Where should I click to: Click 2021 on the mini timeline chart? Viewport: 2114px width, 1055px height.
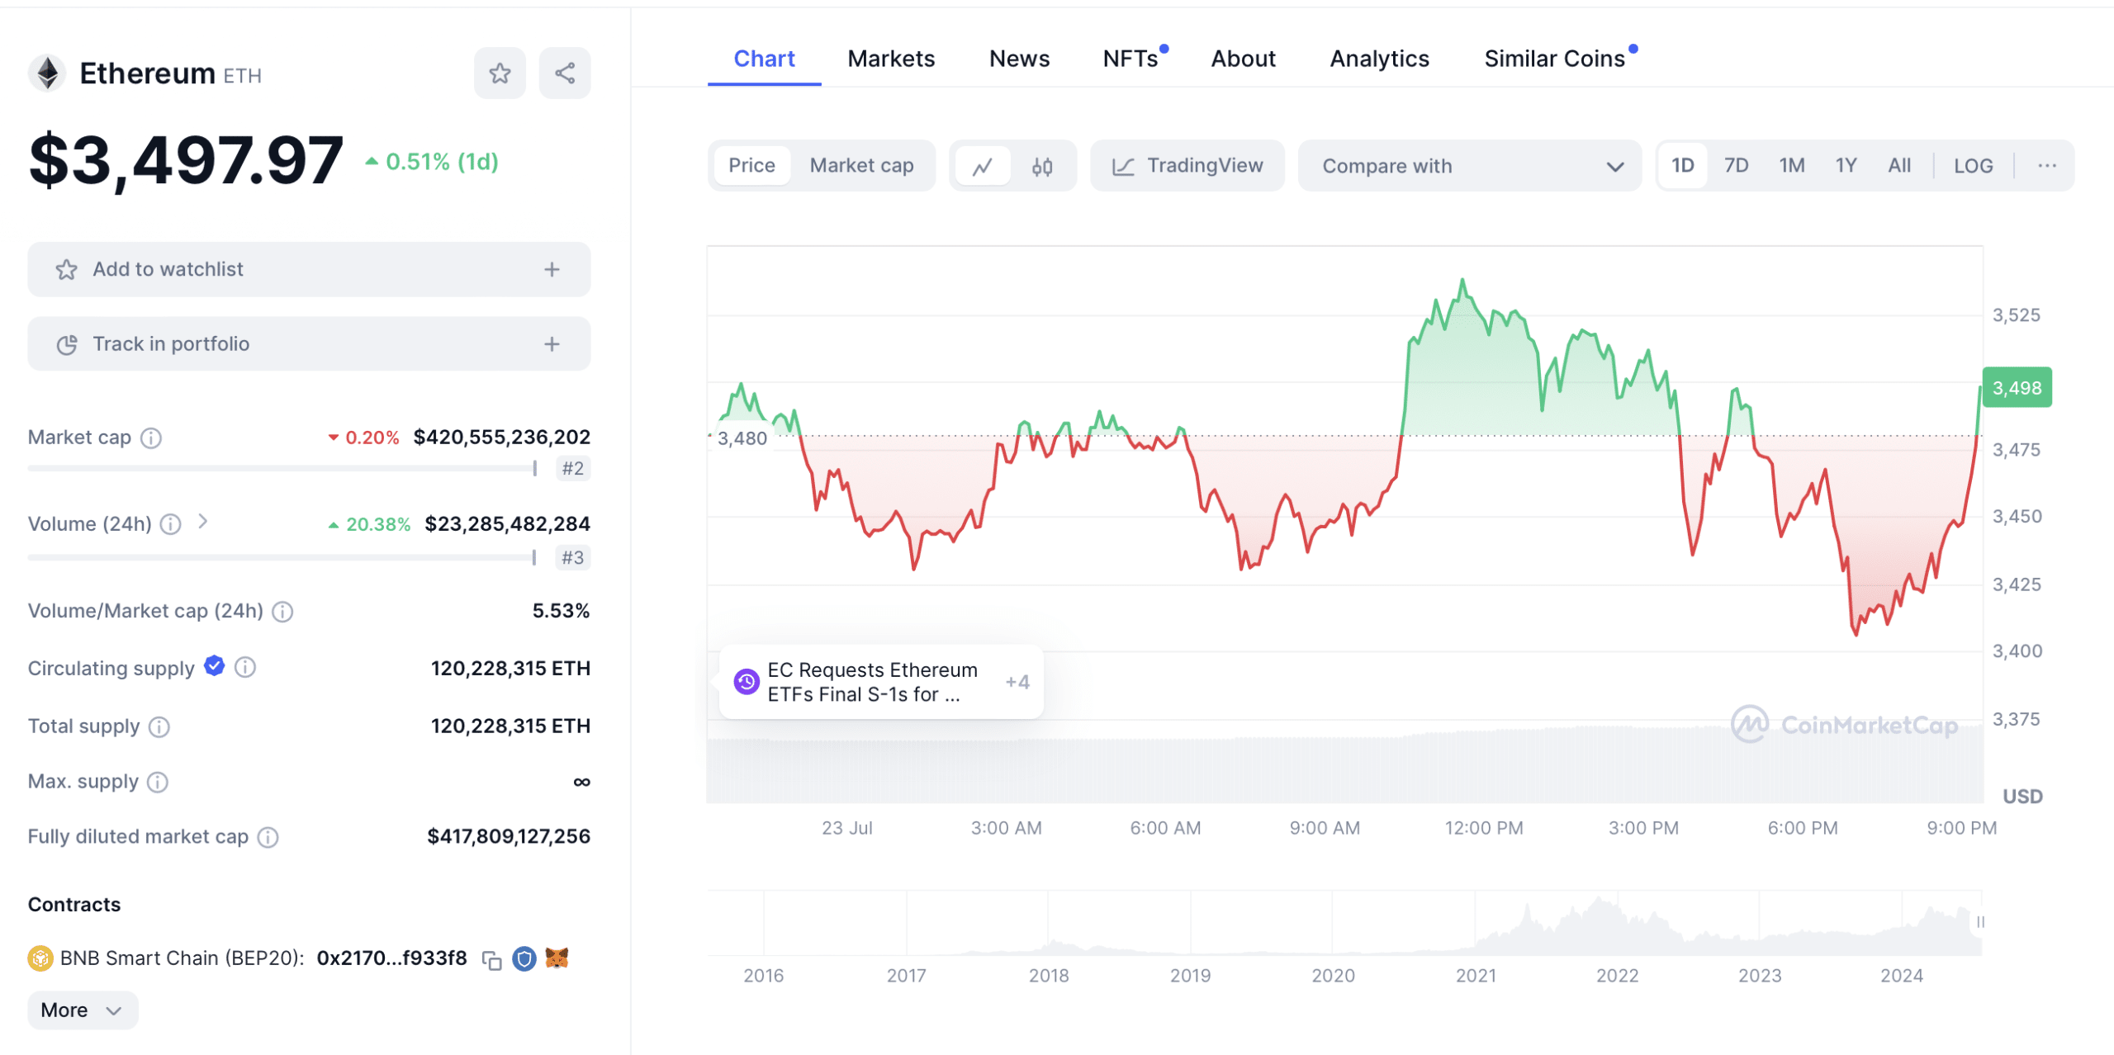click(1476, 977)
